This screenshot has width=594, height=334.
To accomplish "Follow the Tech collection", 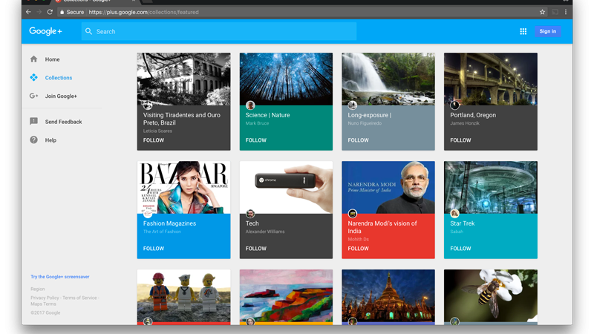I will pos(255,249).
